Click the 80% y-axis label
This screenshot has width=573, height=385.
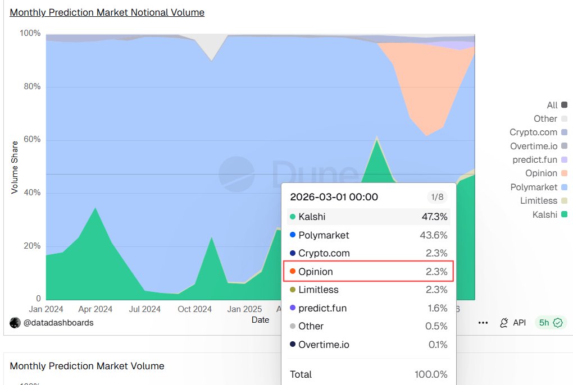[x=32, y=86]
